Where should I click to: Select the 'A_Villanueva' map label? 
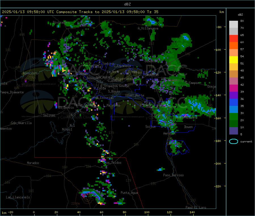pyautogui.click(x=148, y=28)
